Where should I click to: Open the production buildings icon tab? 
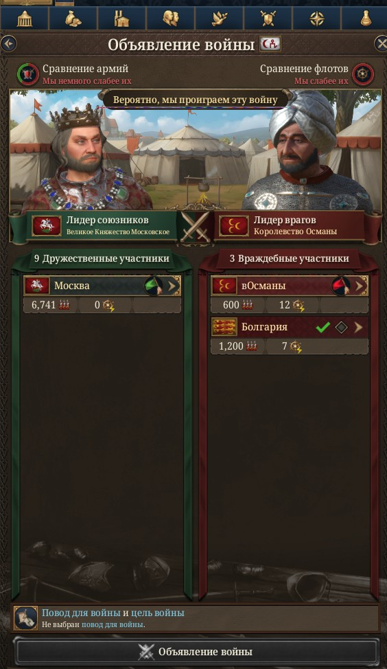(x=122, y=19)
